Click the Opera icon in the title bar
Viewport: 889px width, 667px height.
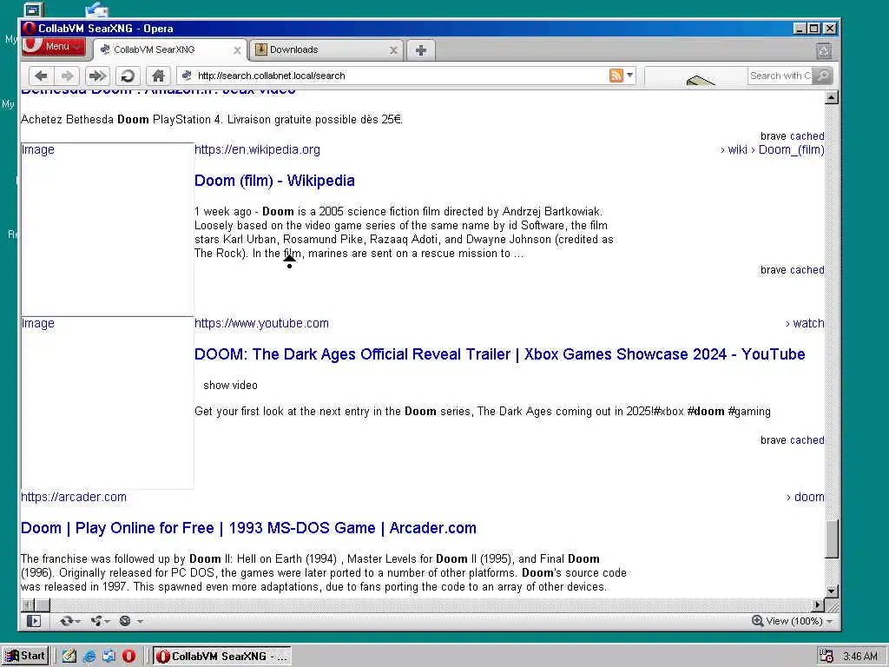click(30, 29)
